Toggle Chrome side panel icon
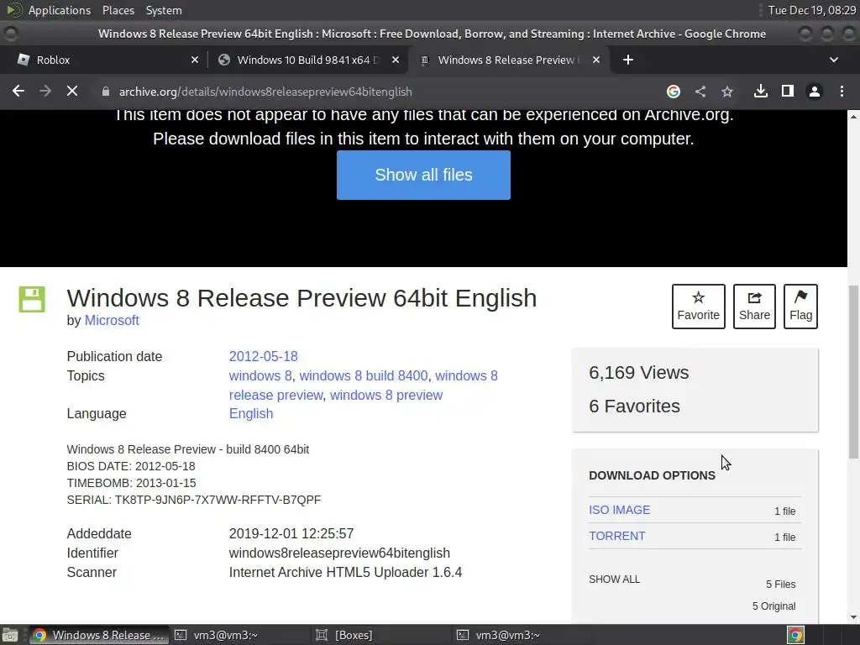The width and height of the screenshot is (860, 645). [x=788, y=91]
